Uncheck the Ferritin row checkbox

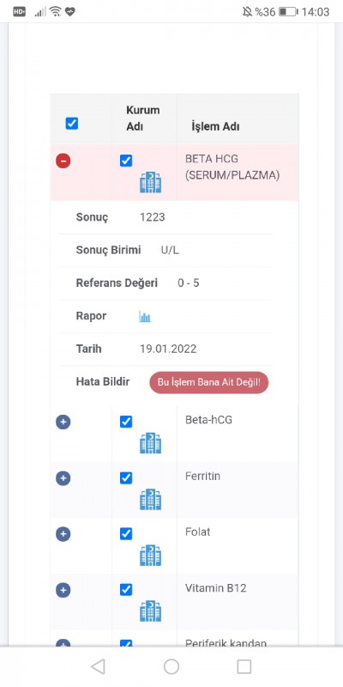(x=126, y=477)
